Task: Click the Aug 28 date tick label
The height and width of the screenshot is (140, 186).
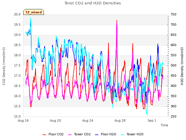Action: point(120,120)
